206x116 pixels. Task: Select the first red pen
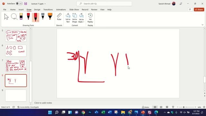click(28, 16)
